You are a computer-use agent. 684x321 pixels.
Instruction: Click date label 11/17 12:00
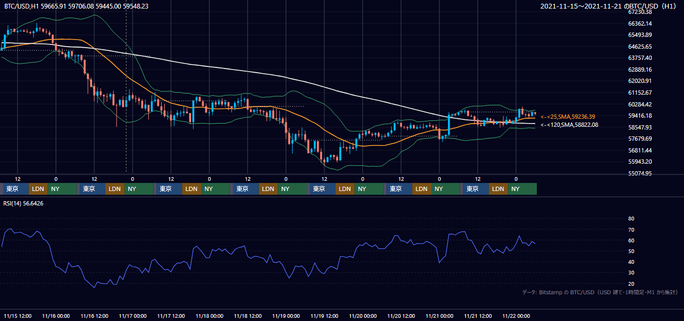(x=171, y=316)
